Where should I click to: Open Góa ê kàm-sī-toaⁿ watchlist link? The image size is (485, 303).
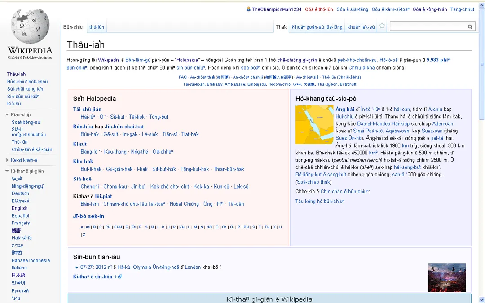coord(390,9)
